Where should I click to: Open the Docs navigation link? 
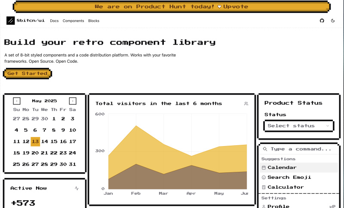pos(54,21)
